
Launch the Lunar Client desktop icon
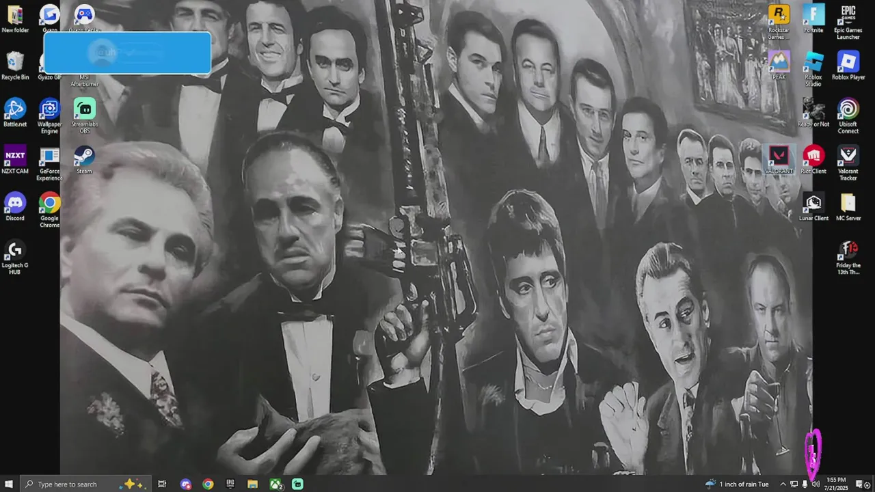(813, 208)
